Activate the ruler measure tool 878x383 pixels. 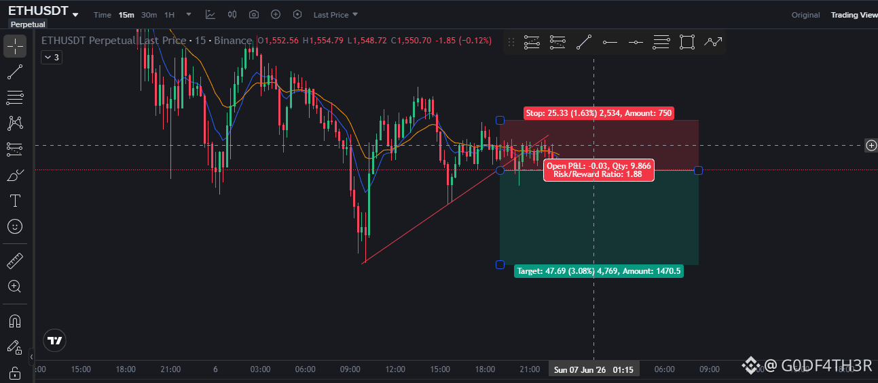pyautogui.click(x=15, y=260)
